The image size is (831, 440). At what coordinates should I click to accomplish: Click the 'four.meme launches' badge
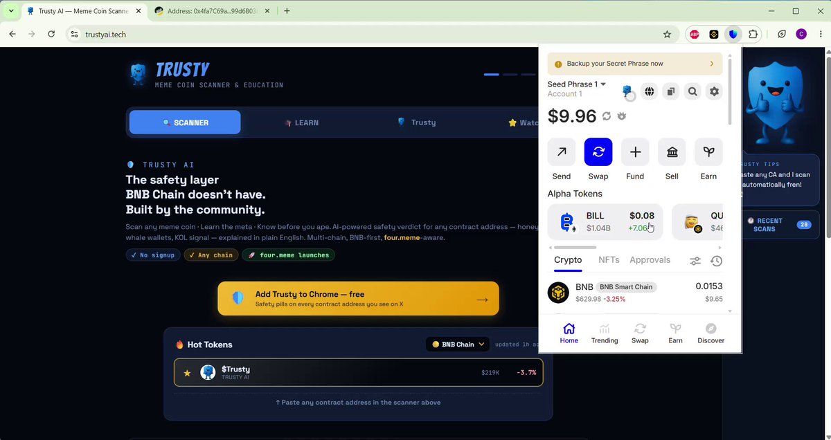click(x=288, y=255)
